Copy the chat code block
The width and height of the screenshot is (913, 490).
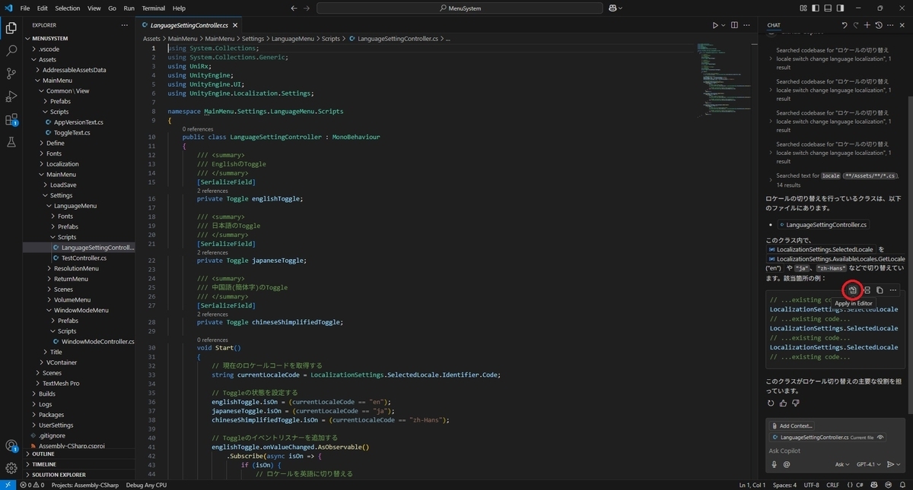click(880, 290)
